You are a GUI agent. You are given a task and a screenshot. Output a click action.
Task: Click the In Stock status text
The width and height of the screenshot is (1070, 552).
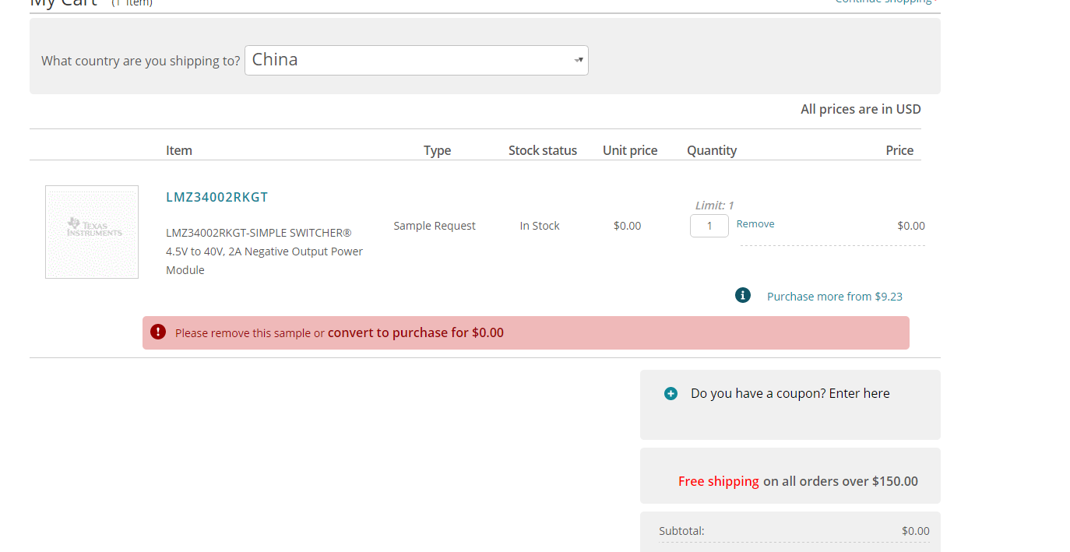point(540,226)
